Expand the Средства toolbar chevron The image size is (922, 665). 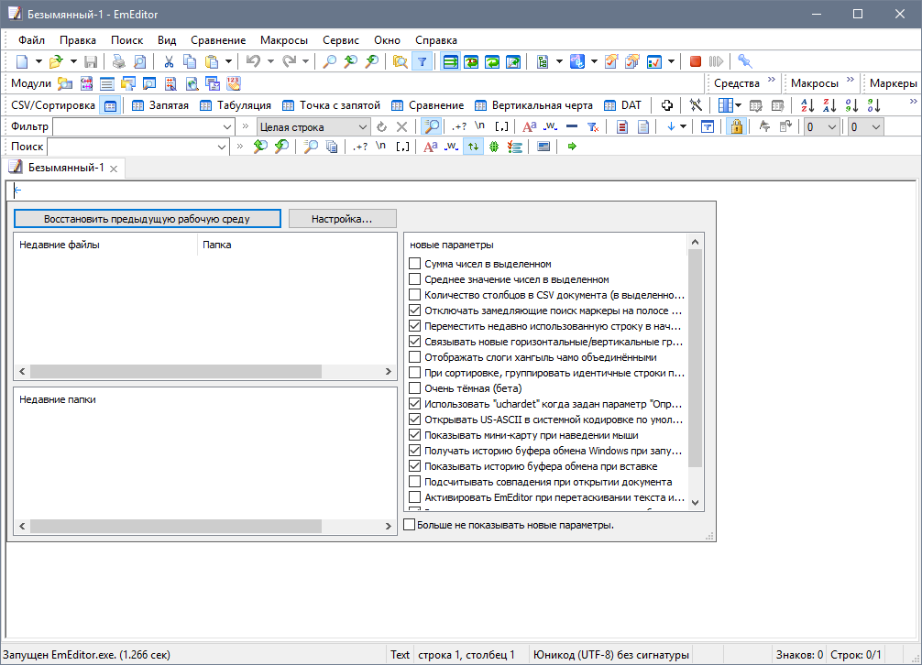pyautogui.click(x=772, y=80)
